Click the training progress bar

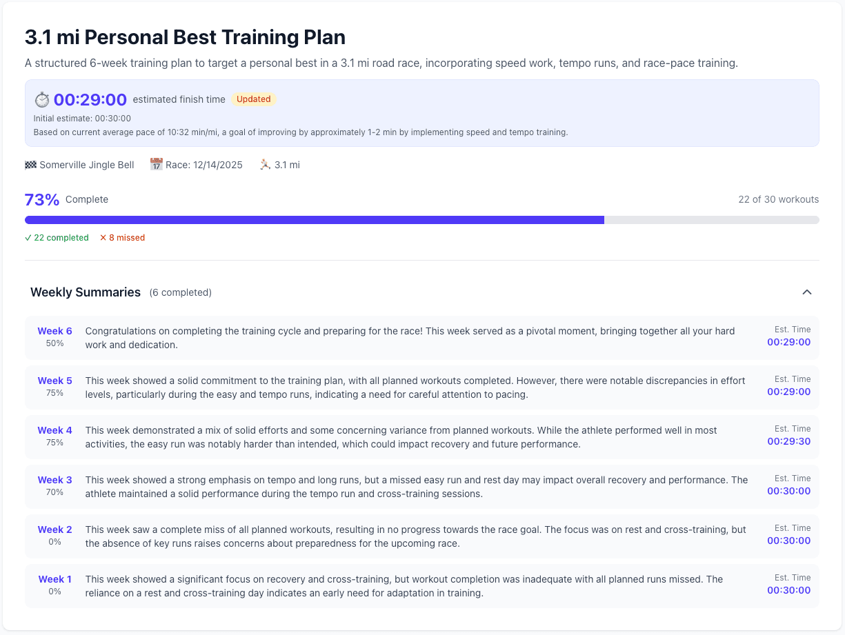(421, 220)
